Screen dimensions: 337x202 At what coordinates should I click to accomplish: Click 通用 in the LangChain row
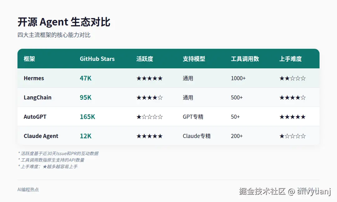click(188, 98)
